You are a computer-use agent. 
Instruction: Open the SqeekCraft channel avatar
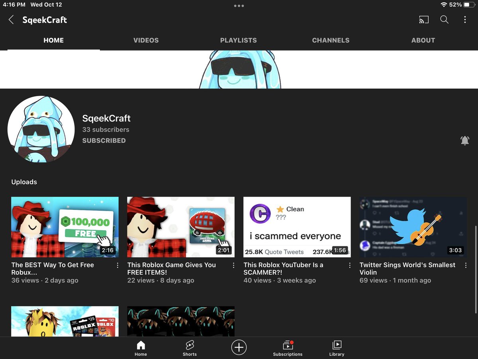coord(41,129)
